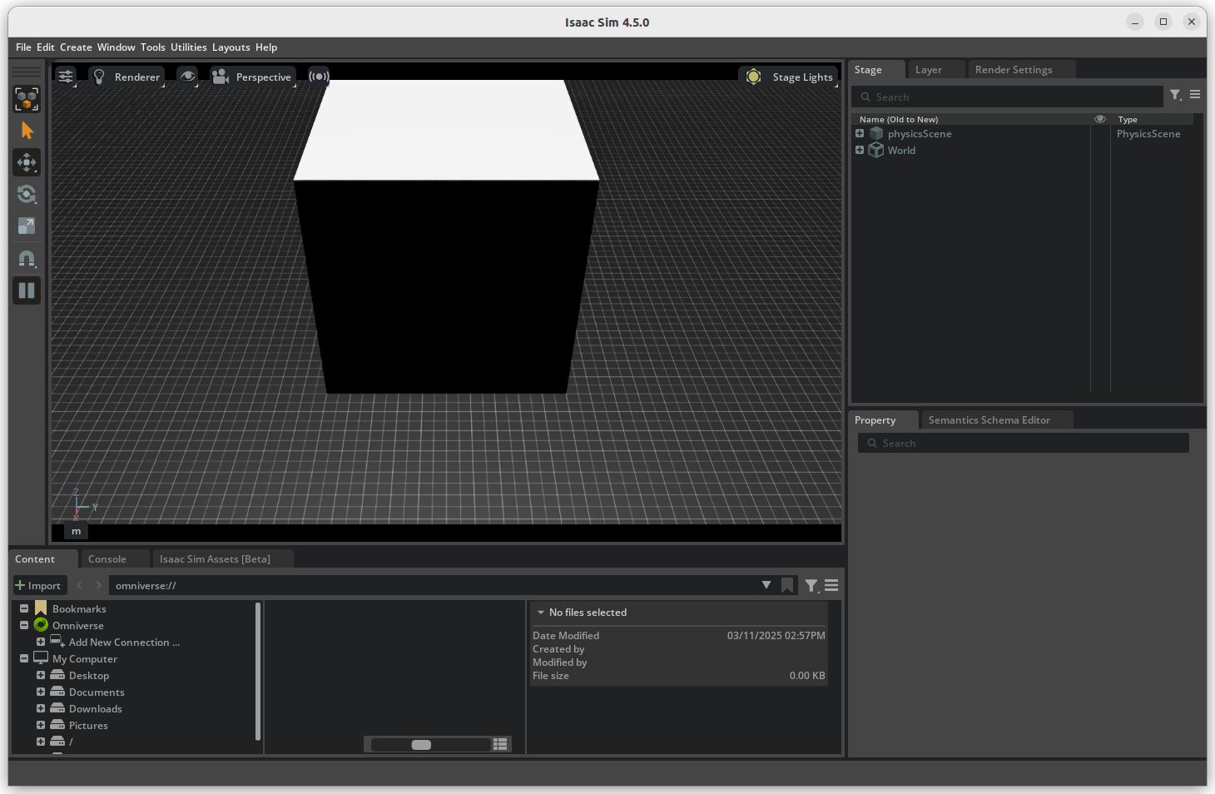Focus the Stage search field
Screen dimensions: 1215x794
(x=1007, y=97)
